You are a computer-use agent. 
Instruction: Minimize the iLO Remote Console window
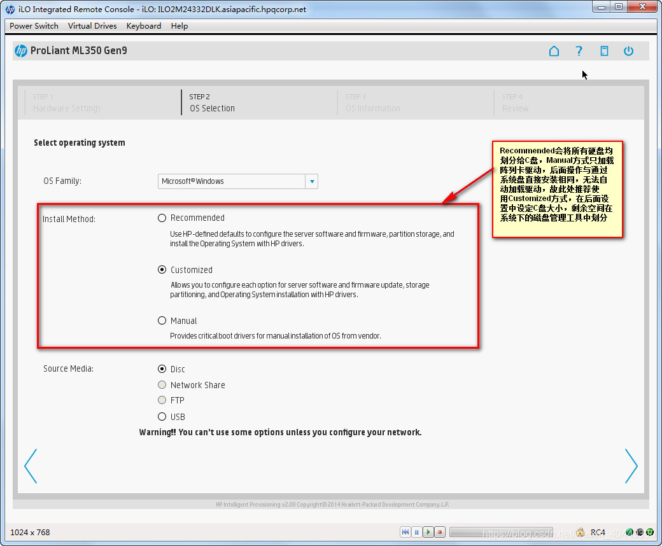point(602,7)
